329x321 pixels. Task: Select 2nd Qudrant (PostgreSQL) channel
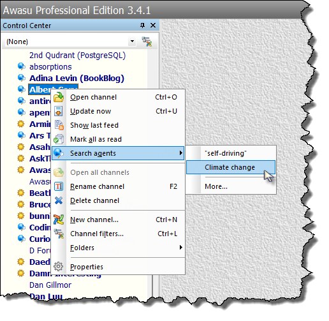tap(77, 56)
